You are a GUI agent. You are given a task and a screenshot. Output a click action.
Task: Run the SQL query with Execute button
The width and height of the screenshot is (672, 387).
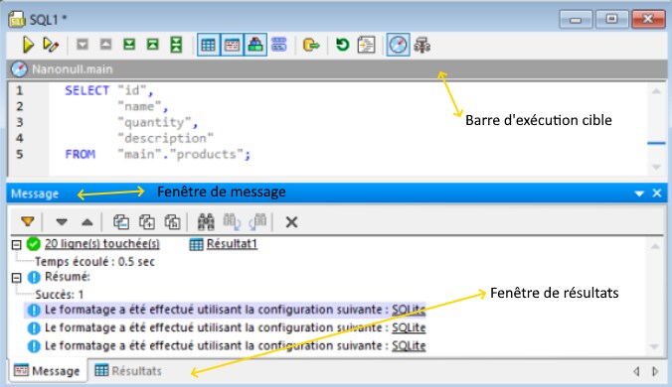(28, 45)
